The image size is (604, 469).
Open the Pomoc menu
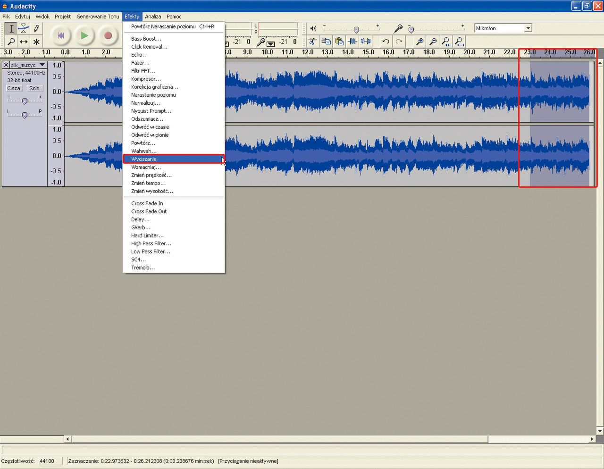coord(174,17)
